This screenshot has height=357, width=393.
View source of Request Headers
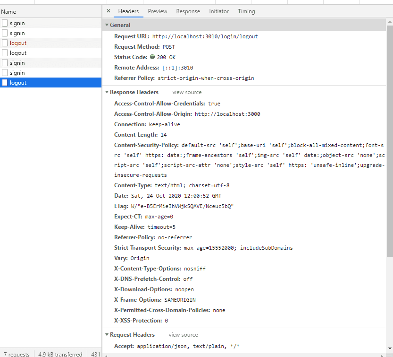pos(183,335)
